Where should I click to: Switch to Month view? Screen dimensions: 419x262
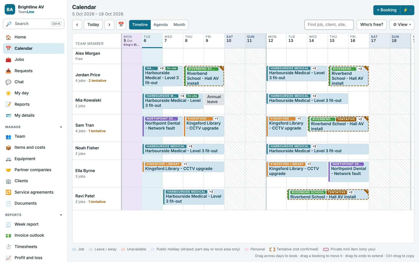[179, 25]
